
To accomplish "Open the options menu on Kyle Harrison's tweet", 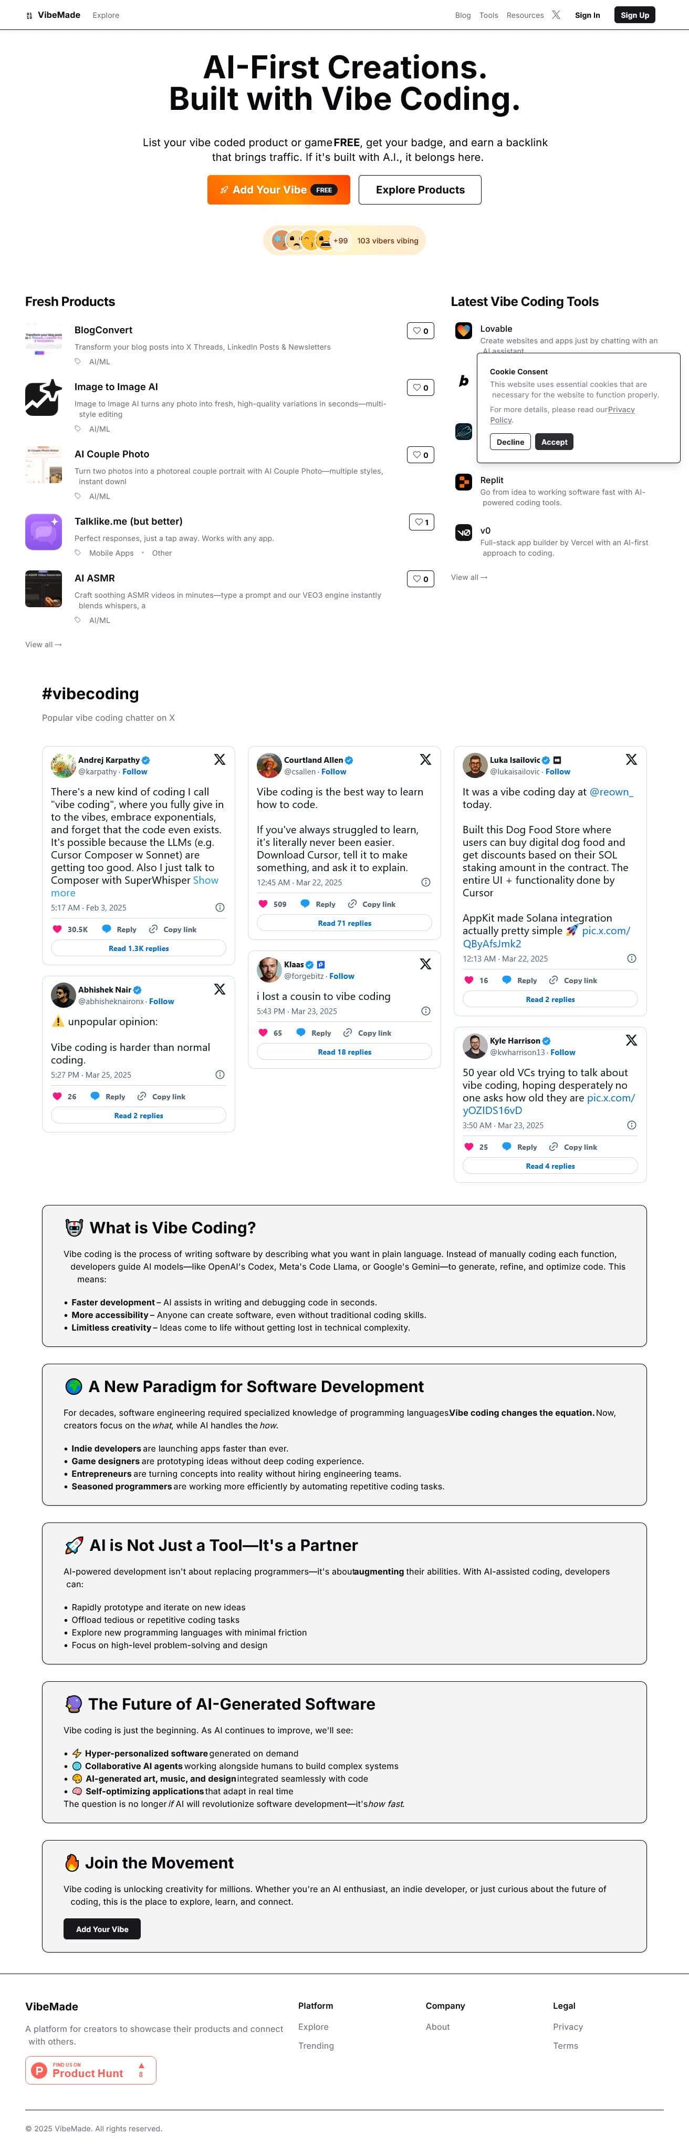I will point(632,1125).
